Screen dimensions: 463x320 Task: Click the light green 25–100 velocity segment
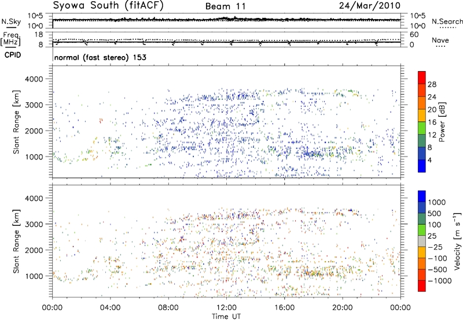point(422,230)
